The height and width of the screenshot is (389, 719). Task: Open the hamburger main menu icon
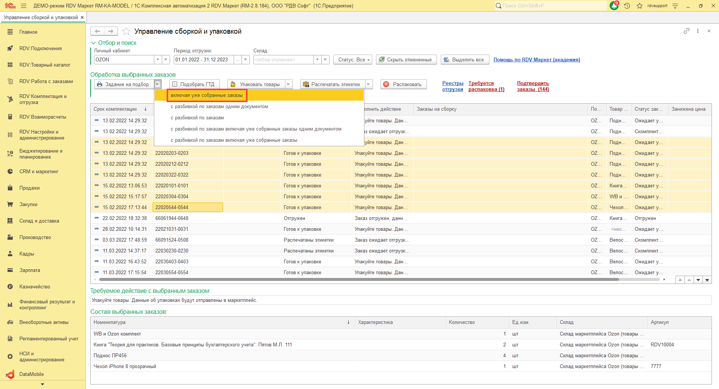click(x=24, y=6)
